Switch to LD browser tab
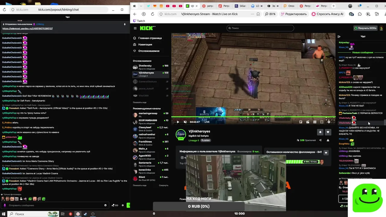 pos(257,6)
